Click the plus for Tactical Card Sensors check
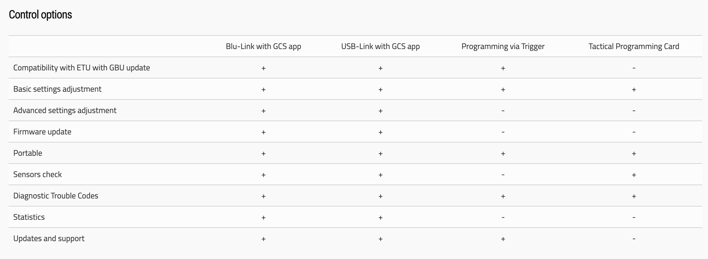The image size is (708, 259). (634, 175)
